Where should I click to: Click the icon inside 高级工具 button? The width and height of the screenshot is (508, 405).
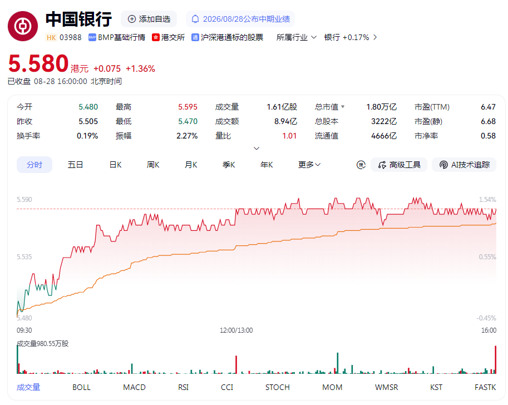tap(382, 165)
